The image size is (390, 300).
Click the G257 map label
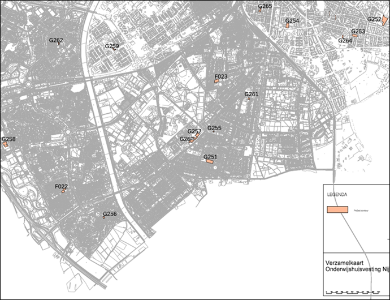194,131
